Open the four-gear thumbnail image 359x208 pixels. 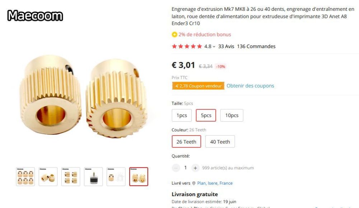71,176
